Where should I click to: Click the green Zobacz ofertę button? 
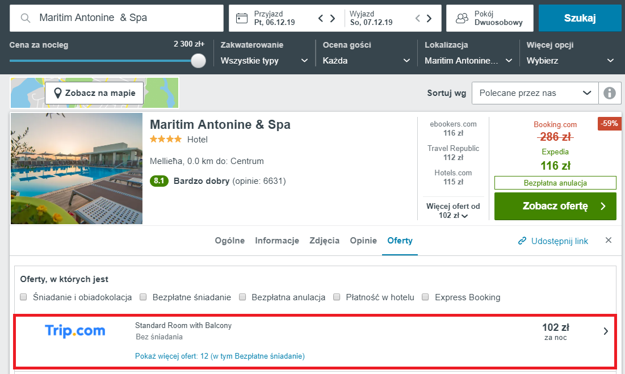tap(555, 207)
